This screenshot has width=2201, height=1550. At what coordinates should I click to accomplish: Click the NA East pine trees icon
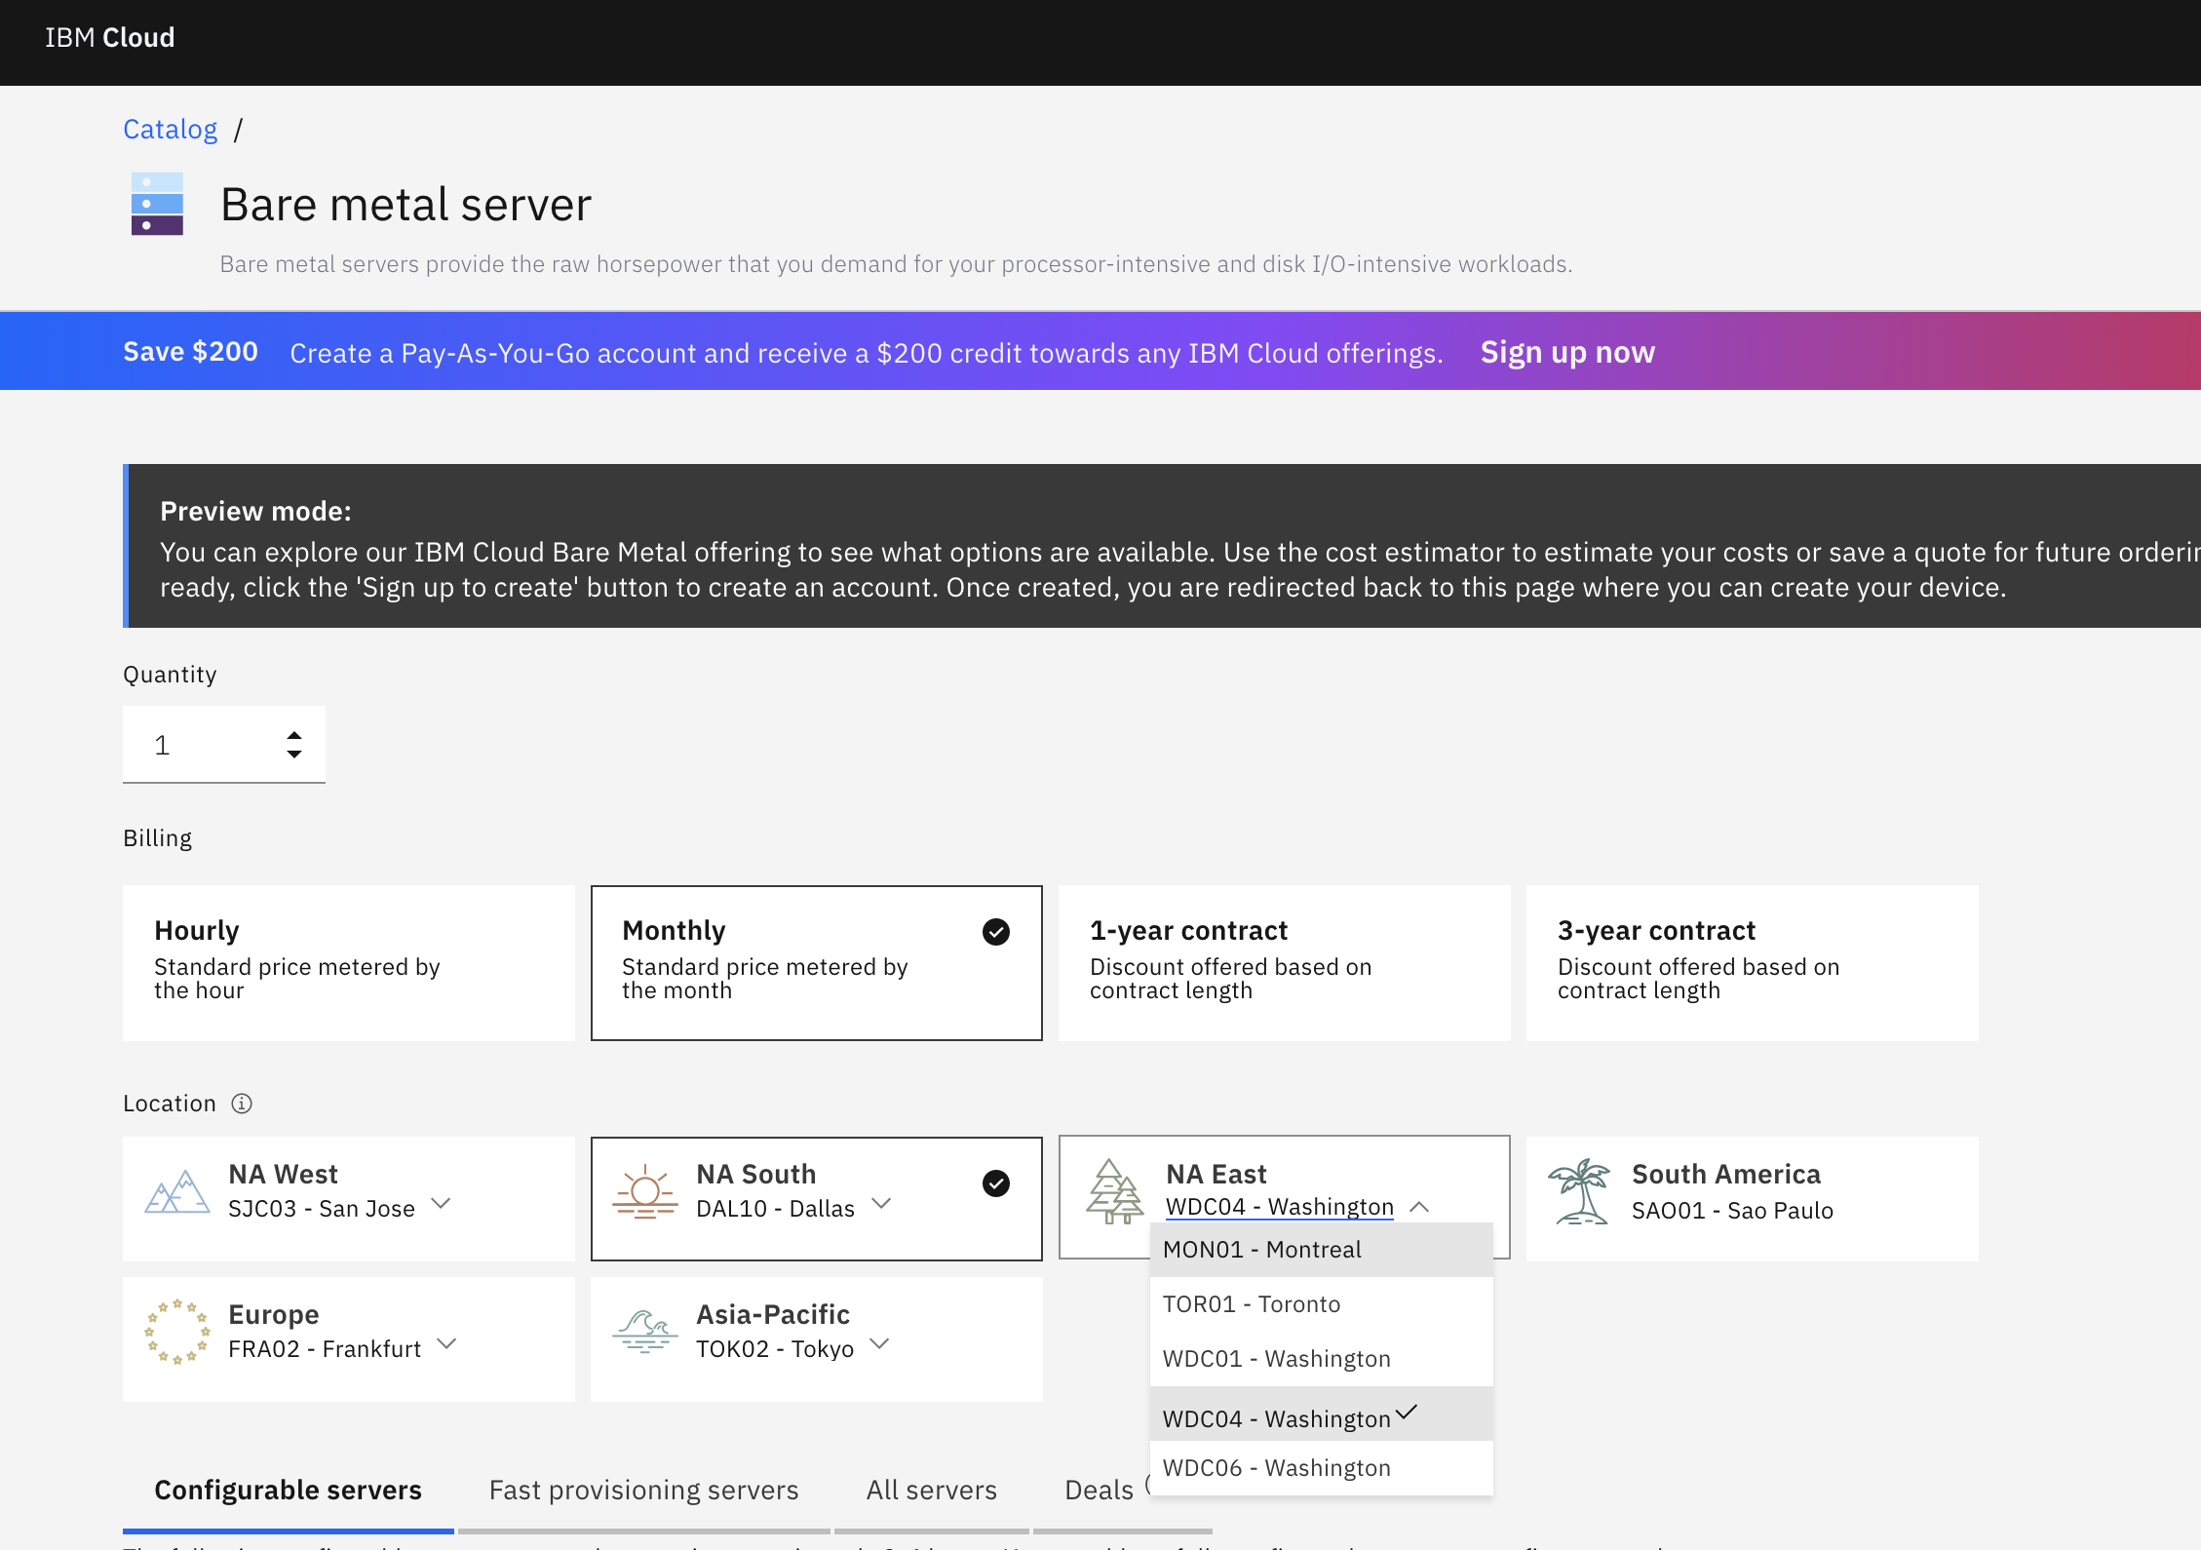coord(1114,1191)
